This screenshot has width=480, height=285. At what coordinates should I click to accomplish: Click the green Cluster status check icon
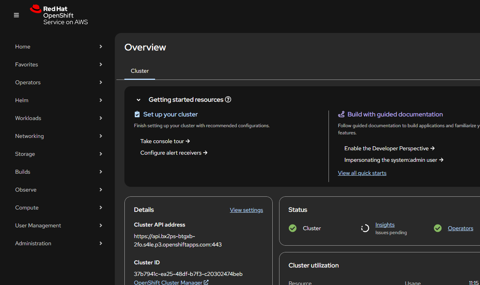pyautogui.click(x=293, y=228)
